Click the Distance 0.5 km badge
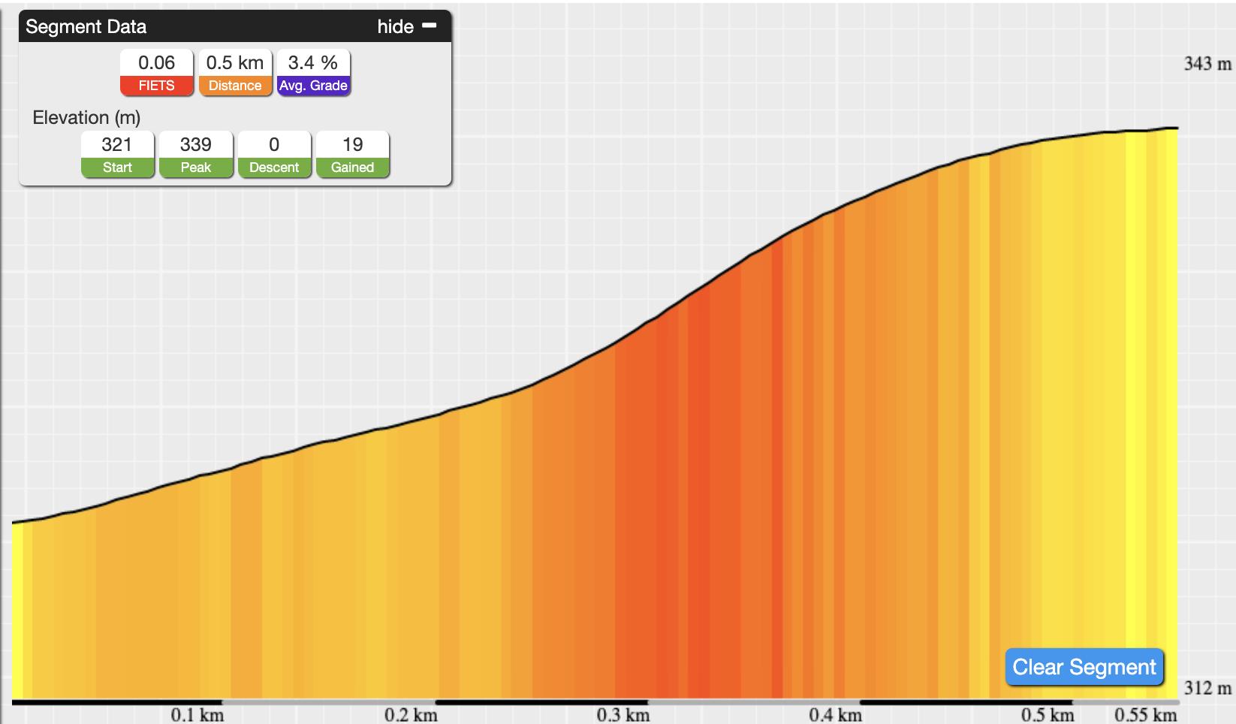 tap(235, 72)
